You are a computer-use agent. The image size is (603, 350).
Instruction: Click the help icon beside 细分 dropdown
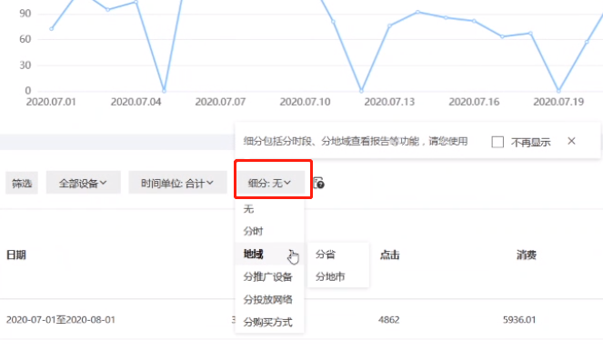click(319, 183)
